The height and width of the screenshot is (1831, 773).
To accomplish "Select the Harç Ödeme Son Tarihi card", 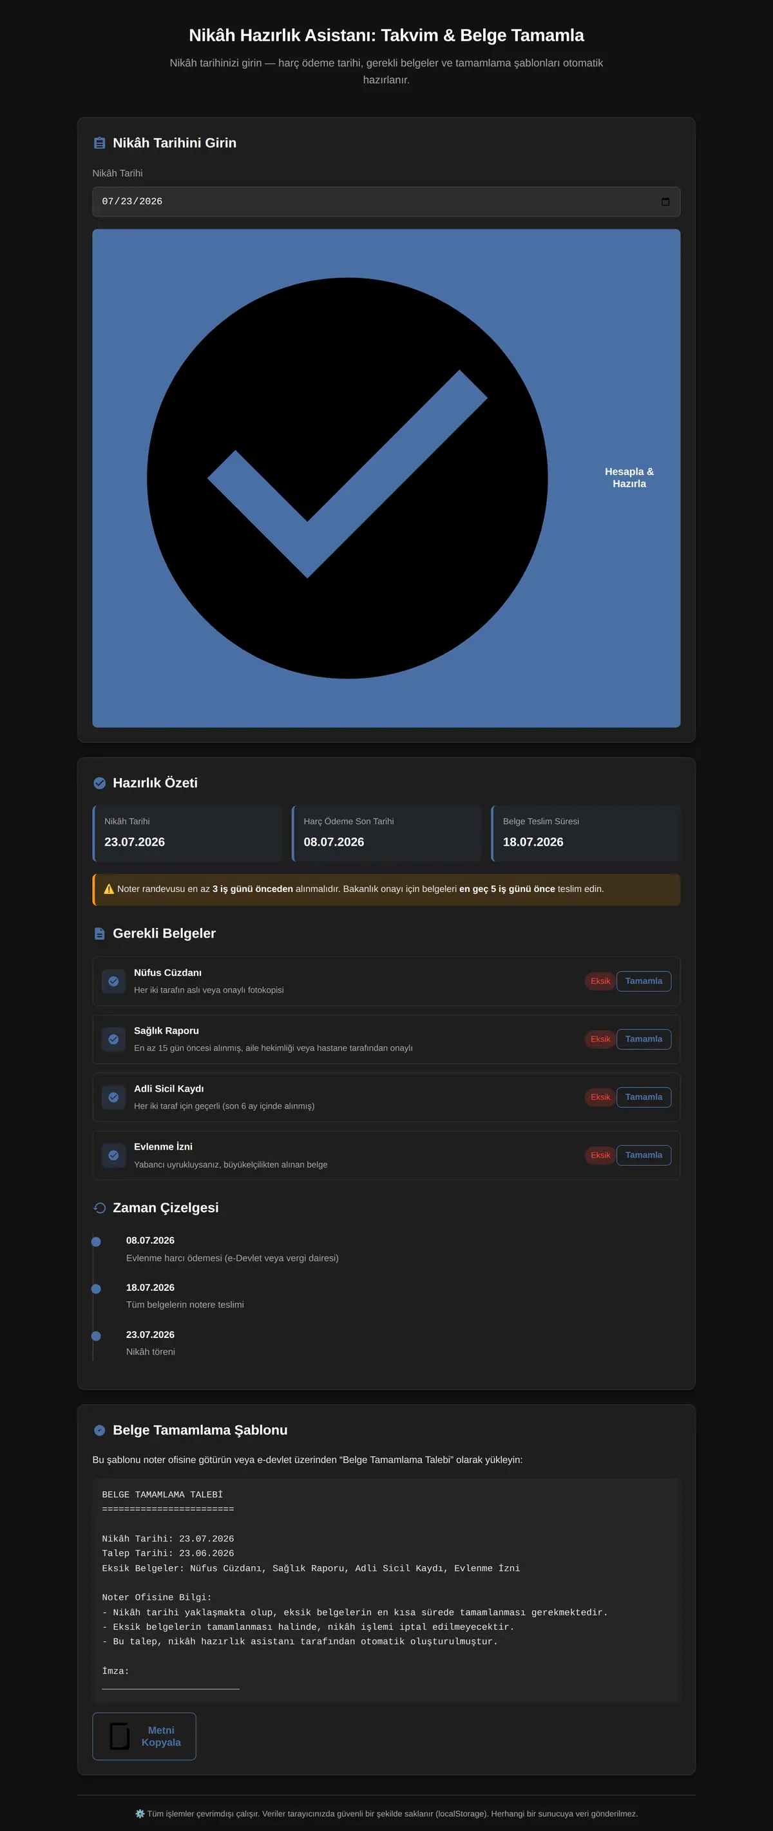I will pos(386,833).
